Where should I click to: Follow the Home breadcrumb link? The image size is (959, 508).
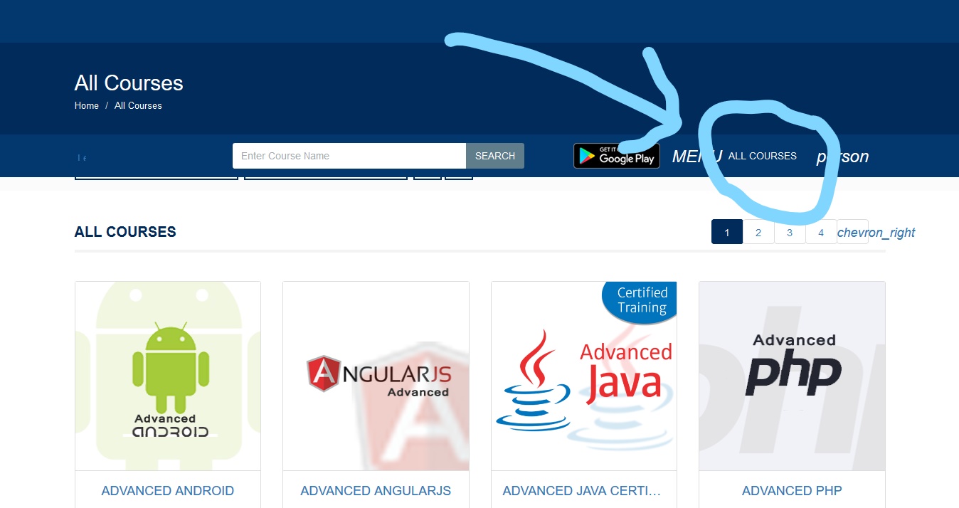coord(87,105)
